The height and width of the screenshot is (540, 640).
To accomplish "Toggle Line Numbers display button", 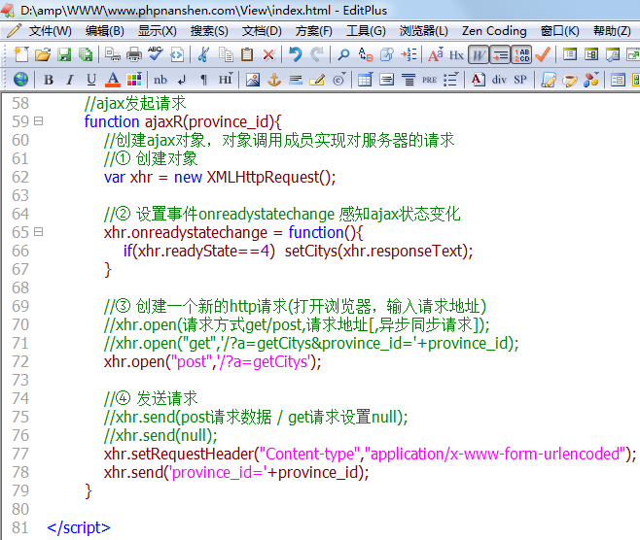I will click(521, 54).
